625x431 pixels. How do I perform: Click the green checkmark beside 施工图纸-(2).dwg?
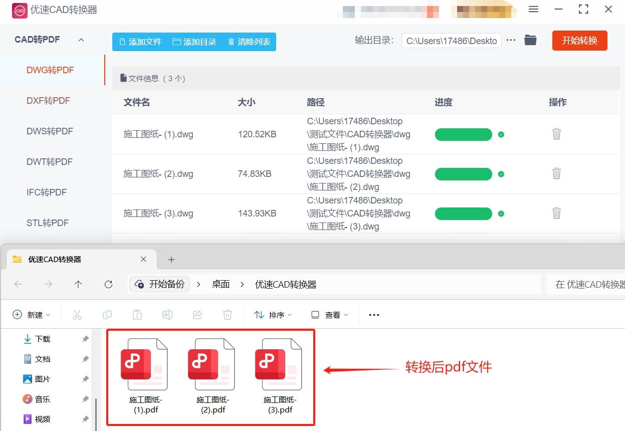point(501,173)
